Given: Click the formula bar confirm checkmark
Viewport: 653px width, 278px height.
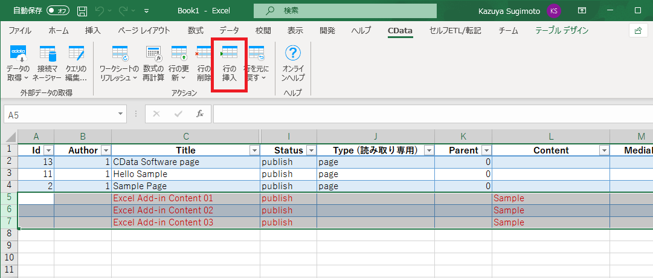Looking at the screenshot, I should click(x=178, y=114).
